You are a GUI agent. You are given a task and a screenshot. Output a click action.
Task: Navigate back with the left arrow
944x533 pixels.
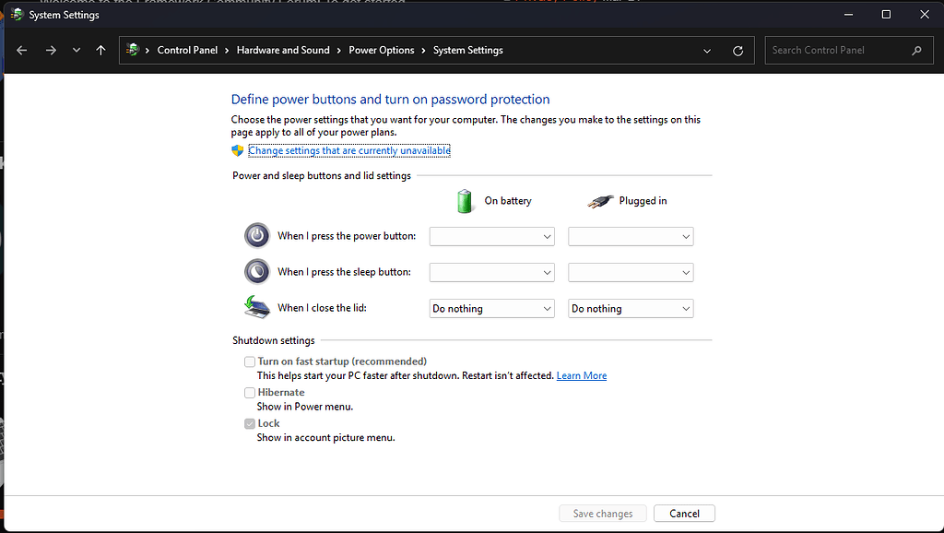coord(21,50)
